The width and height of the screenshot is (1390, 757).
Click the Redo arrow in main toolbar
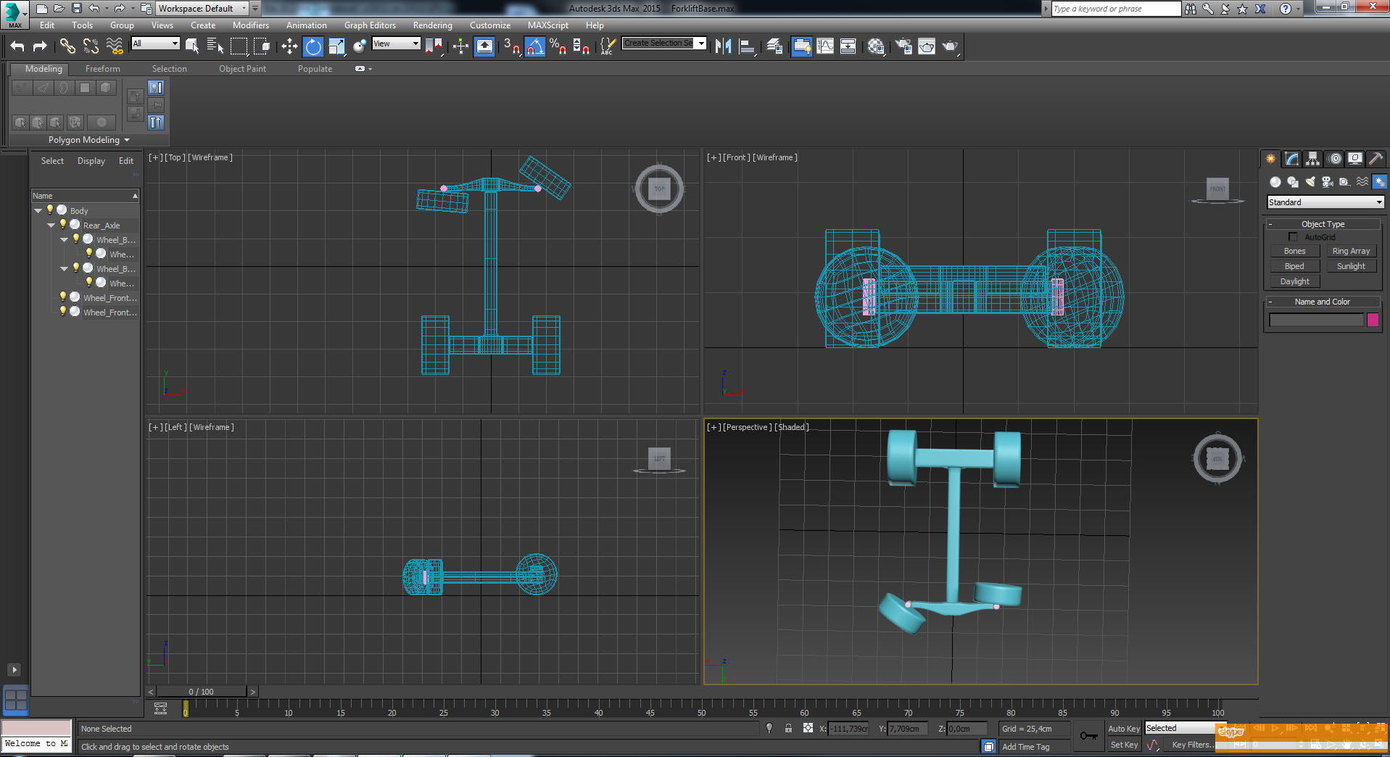click(40, 46)
